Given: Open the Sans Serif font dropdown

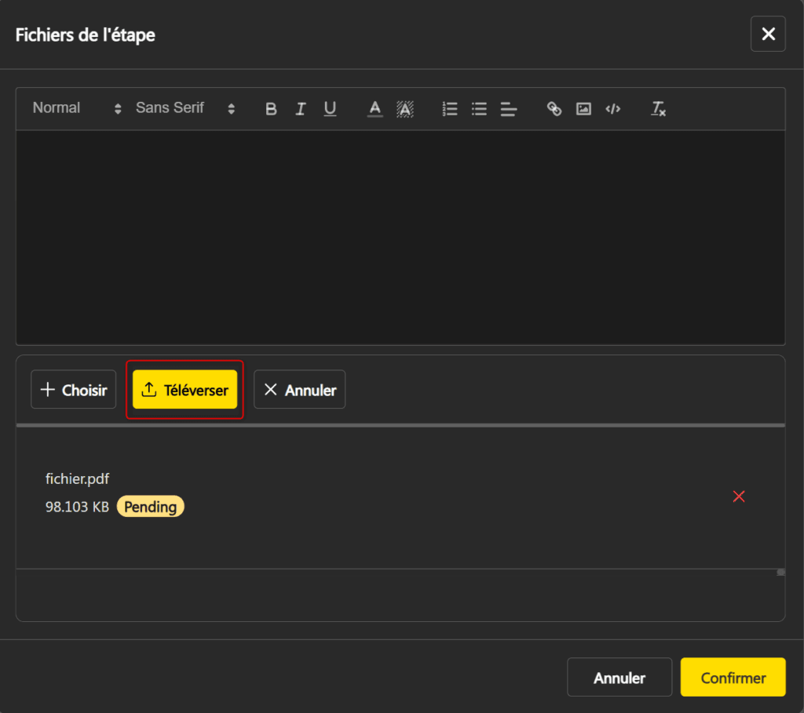Looking at the screenshot, I should point(185,108).
